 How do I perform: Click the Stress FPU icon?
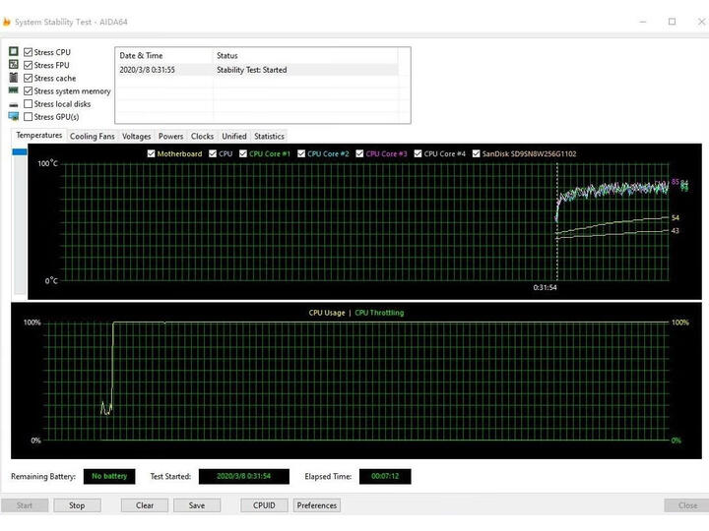(x=14, y=65)
